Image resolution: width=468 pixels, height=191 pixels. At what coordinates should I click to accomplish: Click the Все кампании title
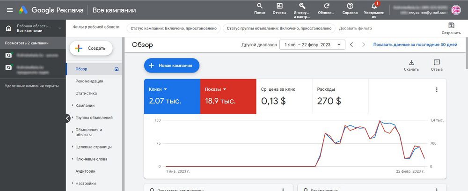(x=114, y=10)
